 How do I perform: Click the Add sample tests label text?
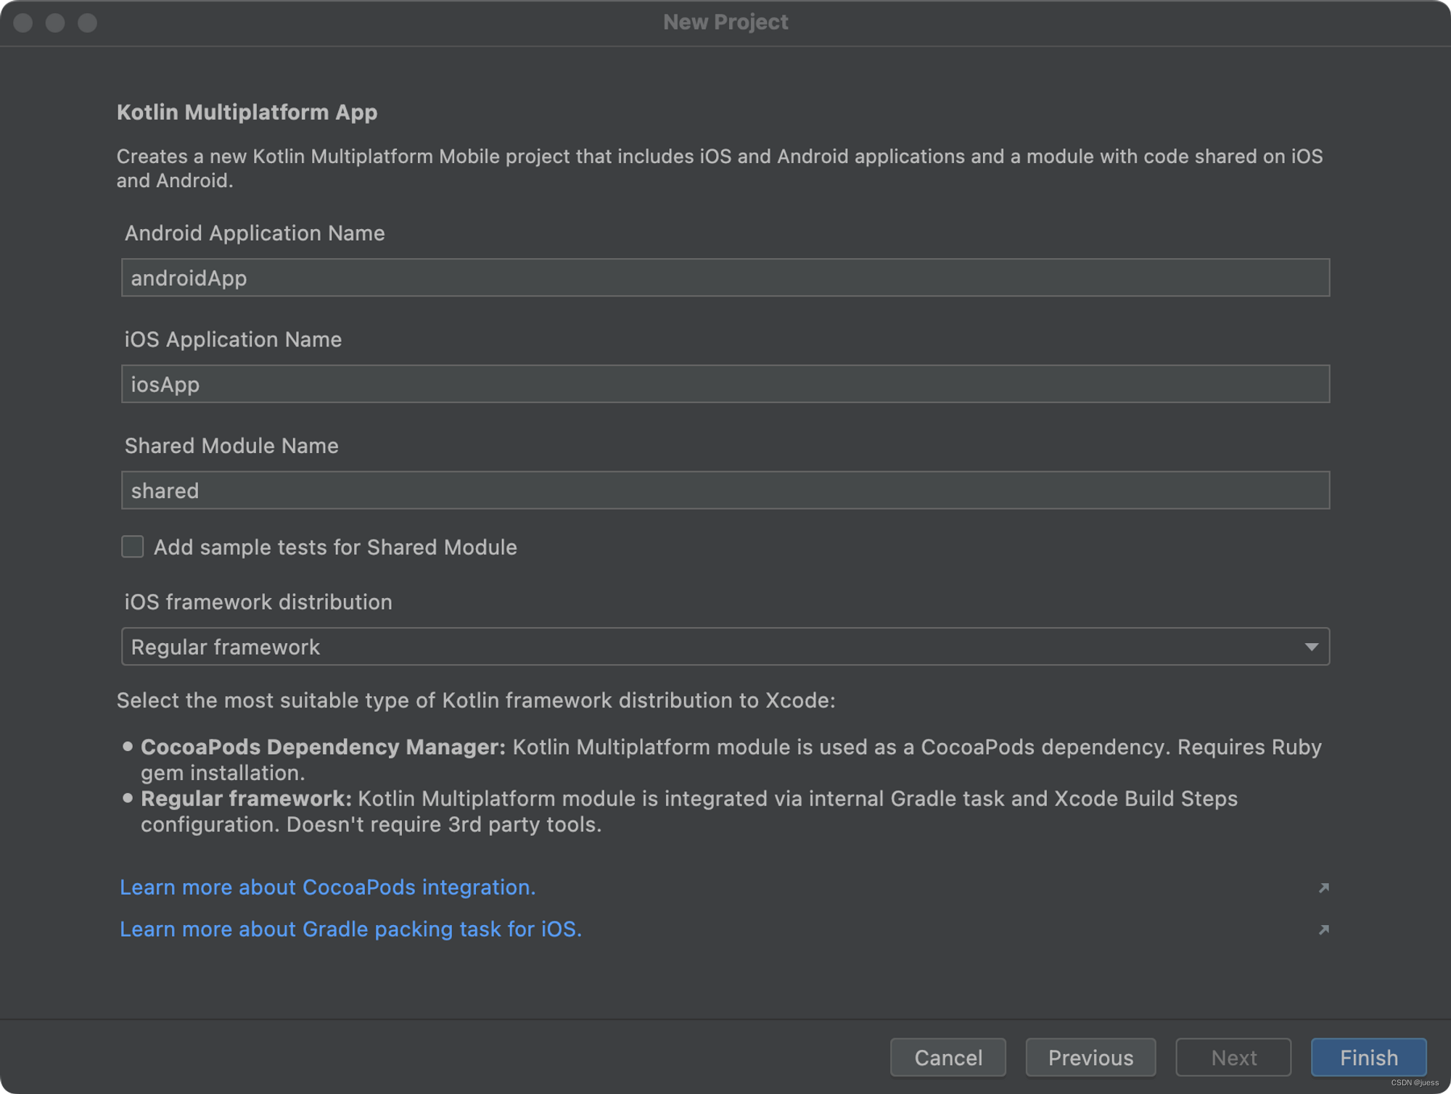335,547
